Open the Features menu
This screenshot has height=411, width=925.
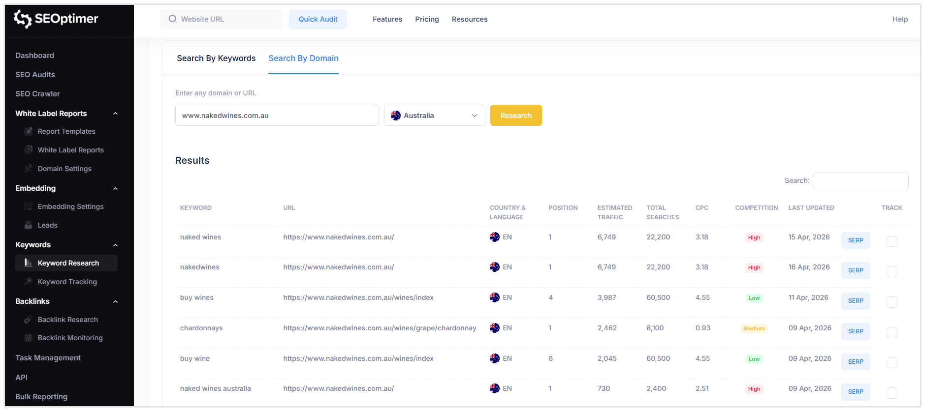click(x=387, y=19)
